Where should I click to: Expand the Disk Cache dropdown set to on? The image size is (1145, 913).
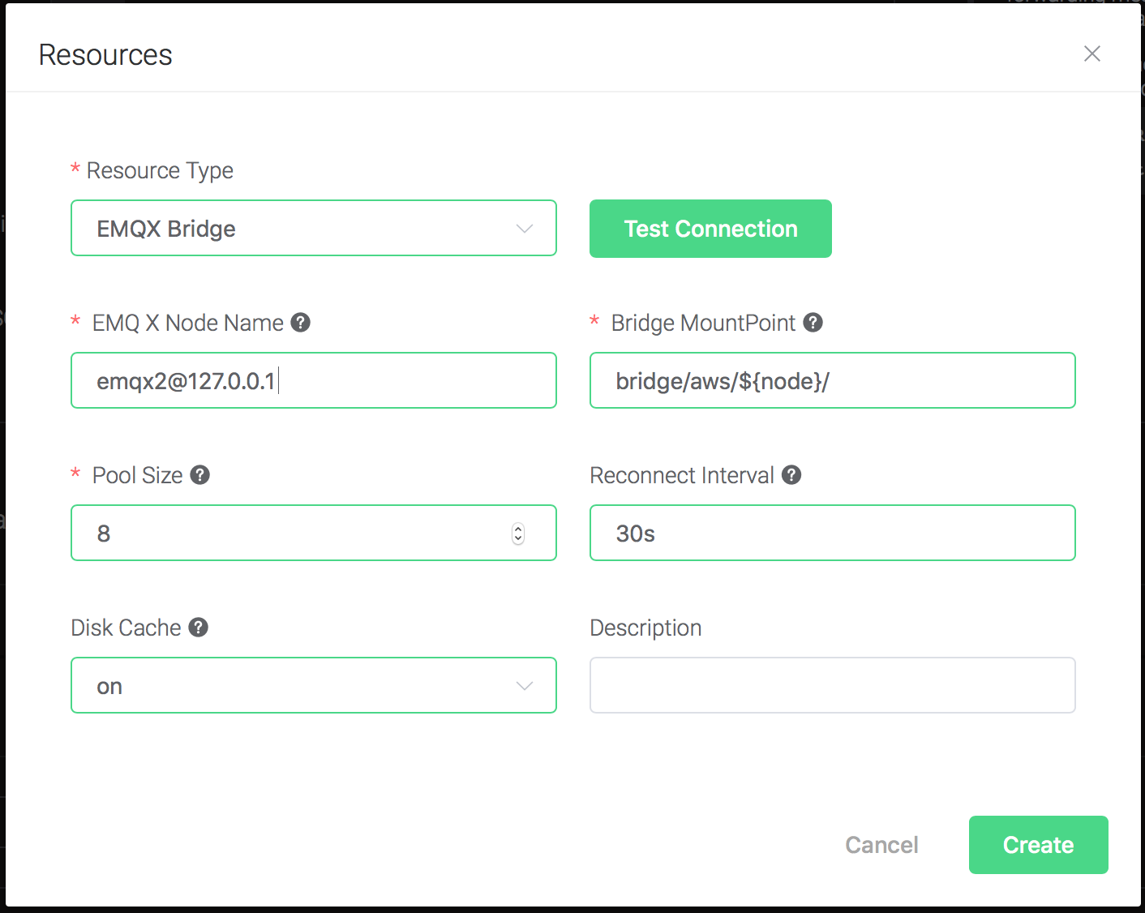coord(314,685)
